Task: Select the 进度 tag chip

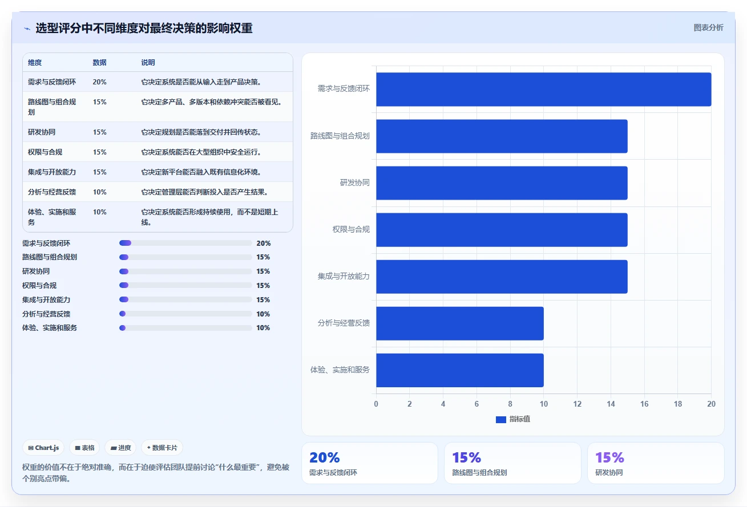Action: 121,448
